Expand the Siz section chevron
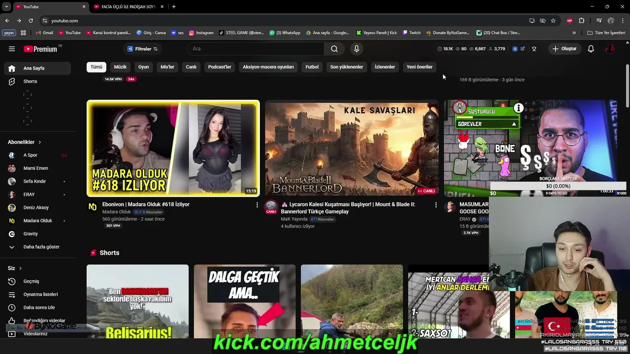This screenshot has height=354, width=630. 21,268
